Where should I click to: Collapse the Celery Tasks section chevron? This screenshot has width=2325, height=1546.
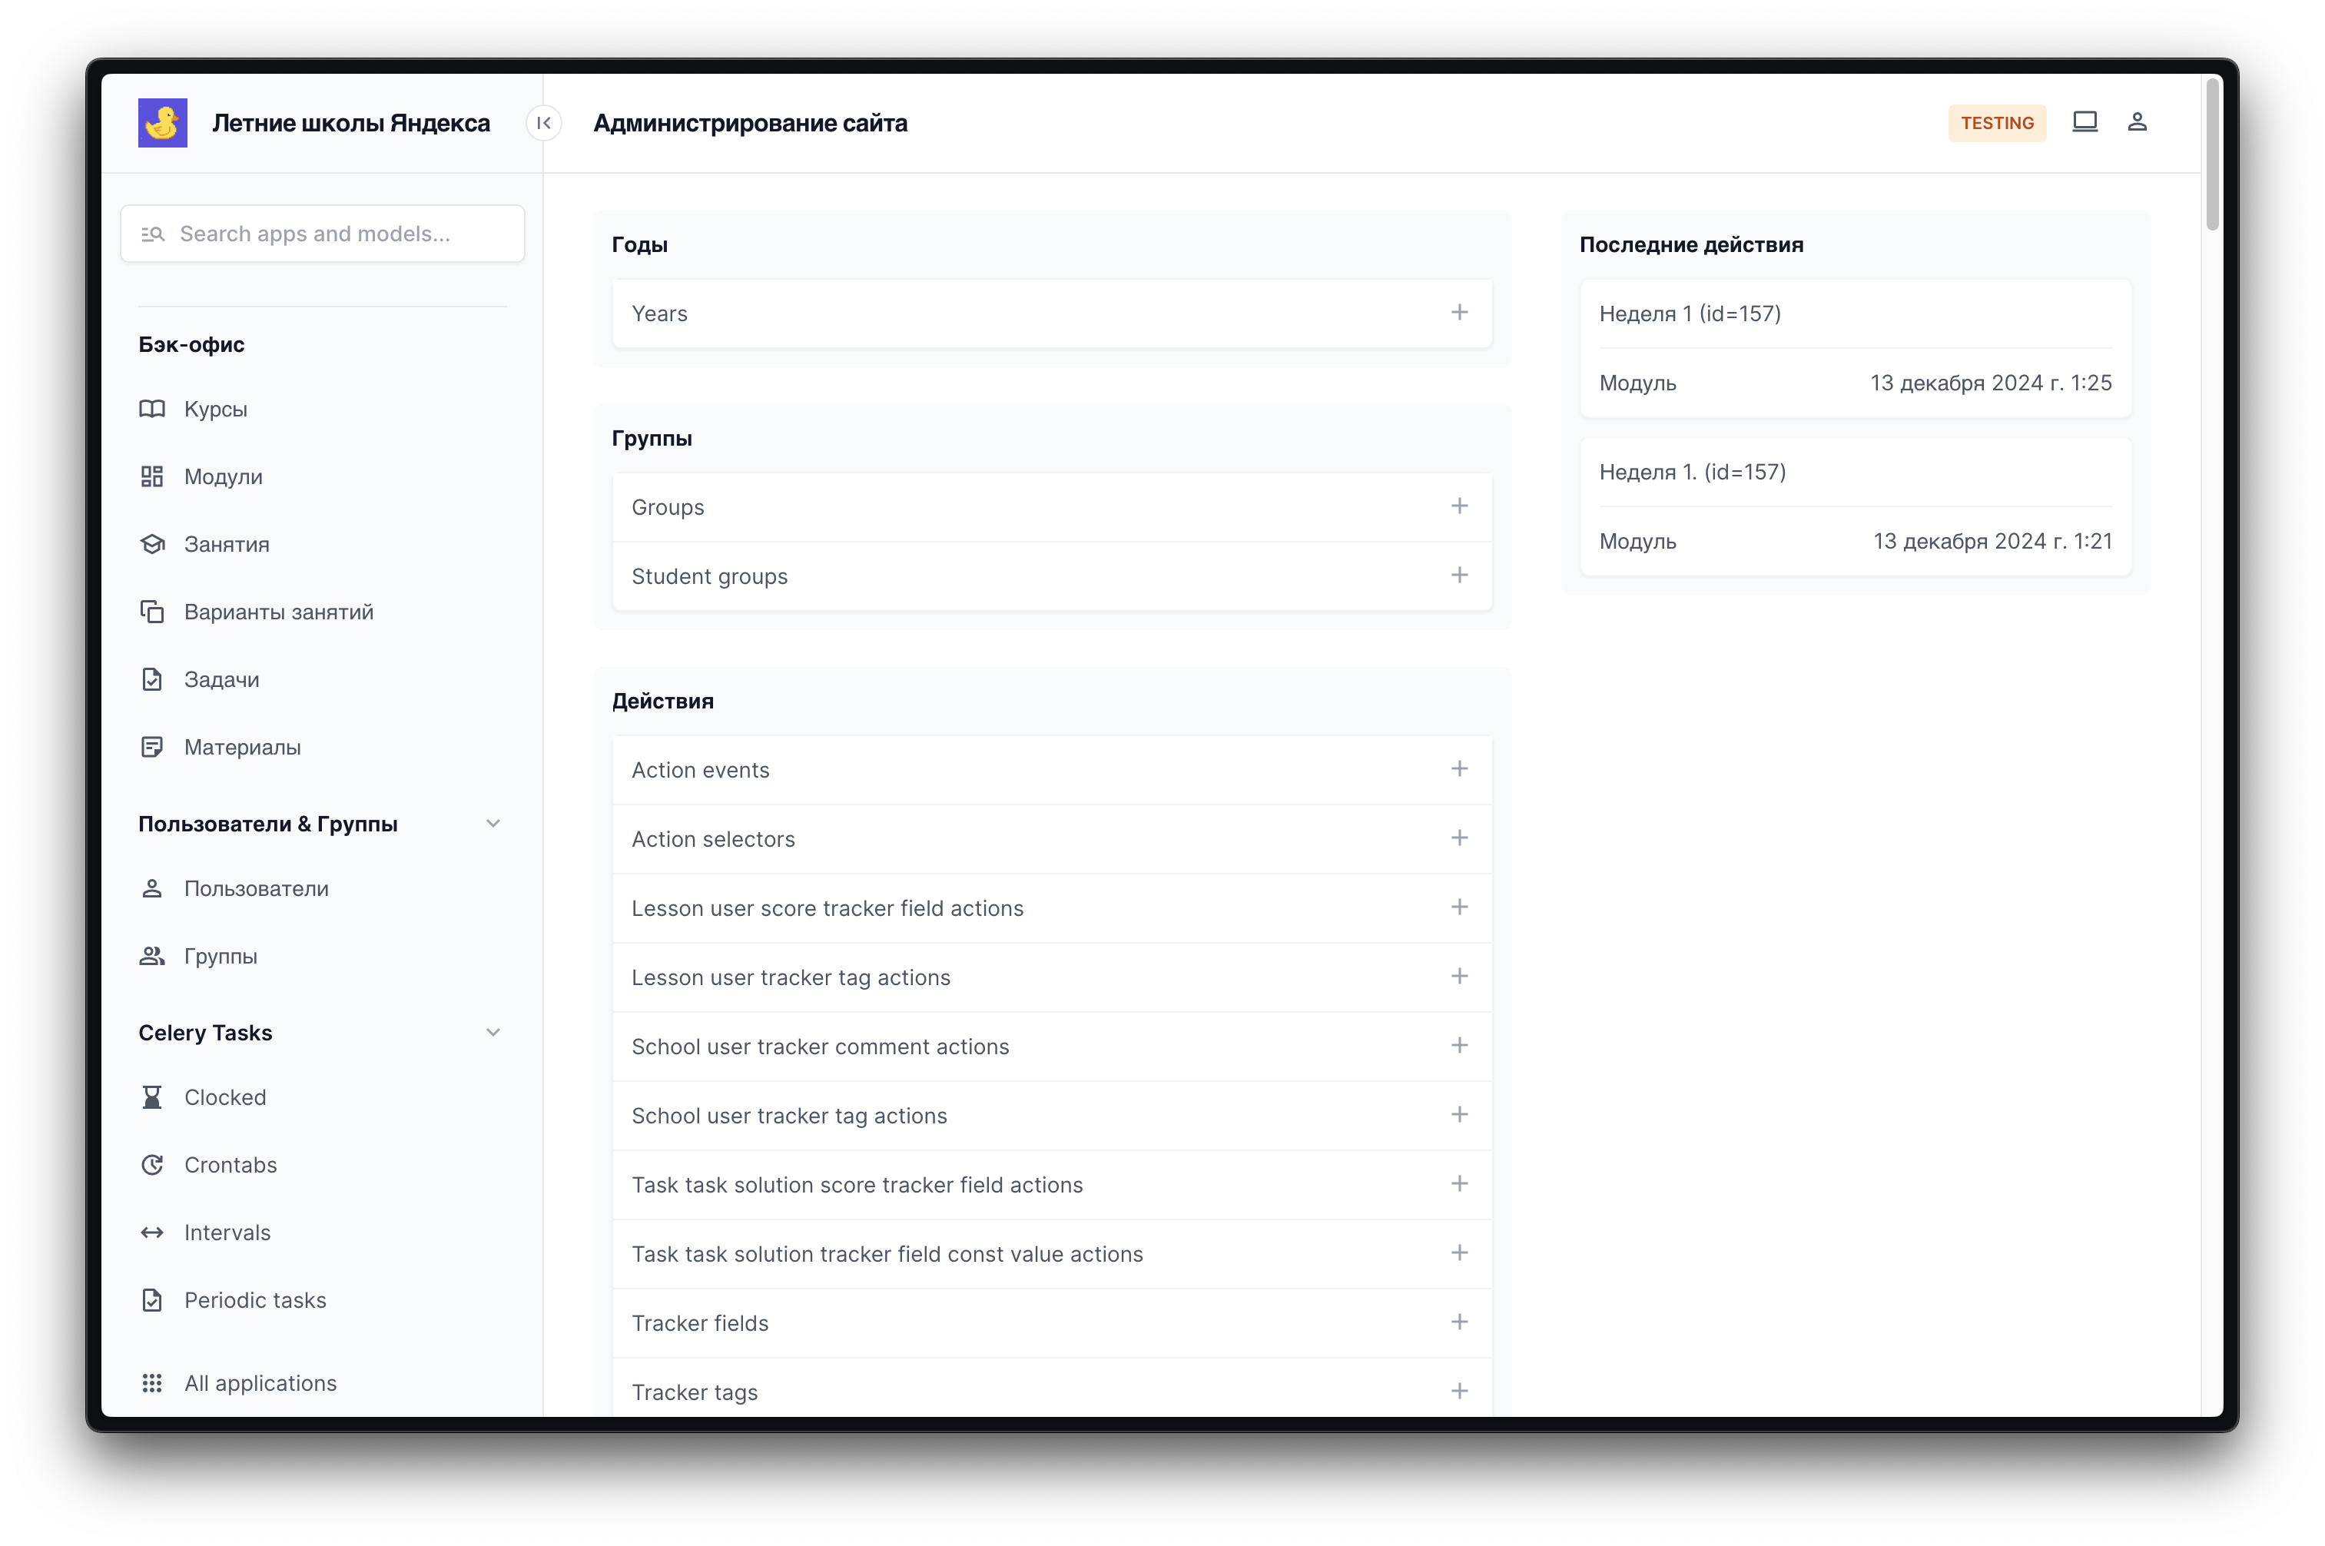pos(493,1032)
